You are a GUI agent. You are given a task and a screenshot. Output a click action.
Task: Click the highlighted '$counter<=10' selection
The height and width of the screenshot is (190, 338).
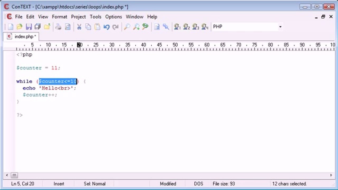click(x=58, y=81)
